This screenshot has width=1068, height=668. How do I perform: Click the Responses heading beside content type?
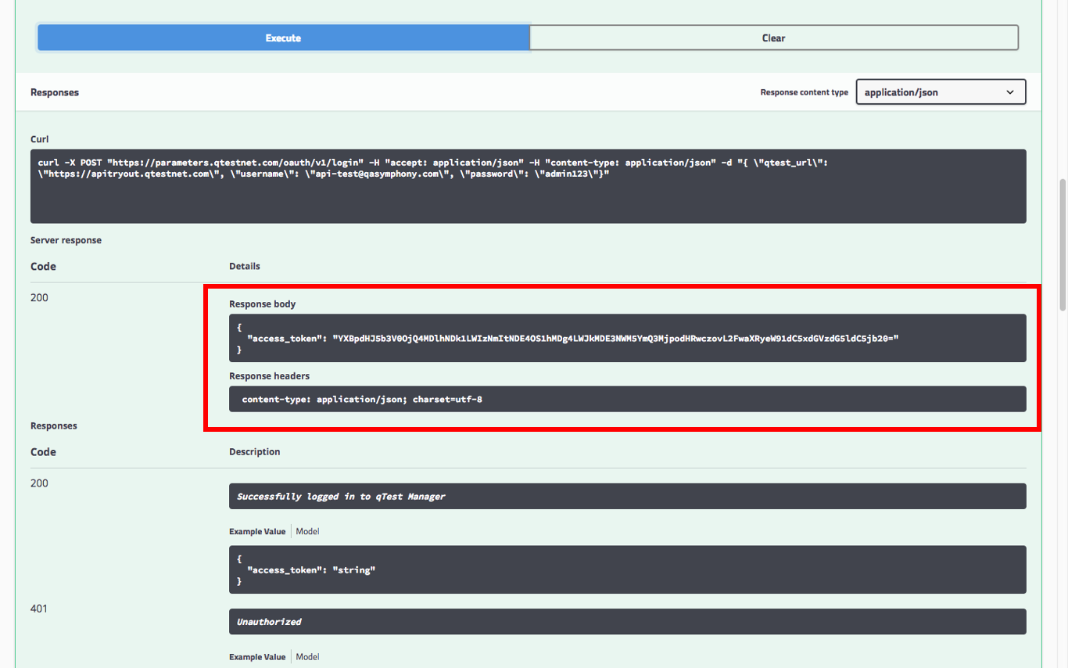[55, 92]
